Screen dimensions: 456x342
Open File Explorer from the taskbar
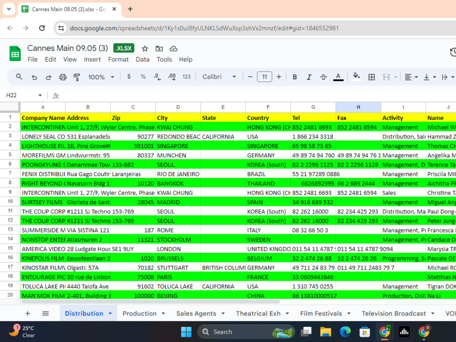tap(326, 332)
